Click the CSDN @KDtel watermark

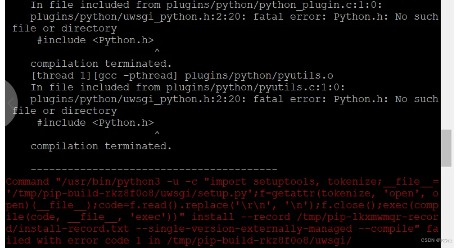pos(436,240)
